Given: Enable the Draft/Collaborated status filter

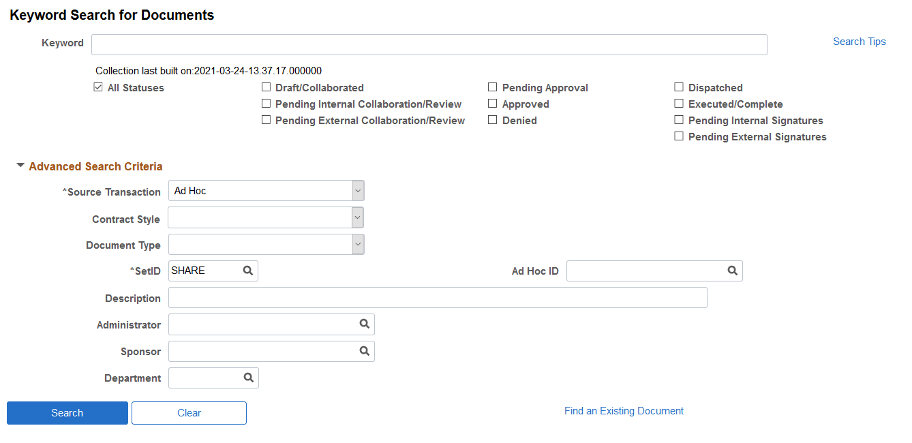Looking at the screenshot, I should point(266,87).
